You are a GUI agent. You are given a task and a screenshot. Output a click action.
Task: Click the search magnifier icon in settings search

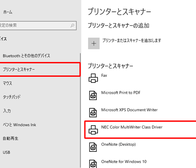click(72, 26)
